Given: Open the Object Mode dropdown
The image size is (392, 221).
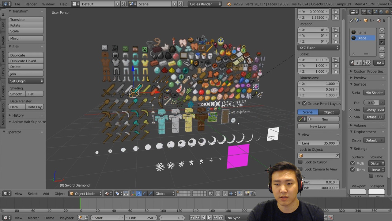Looking at the screenshot, I should (x=85, y=193).
